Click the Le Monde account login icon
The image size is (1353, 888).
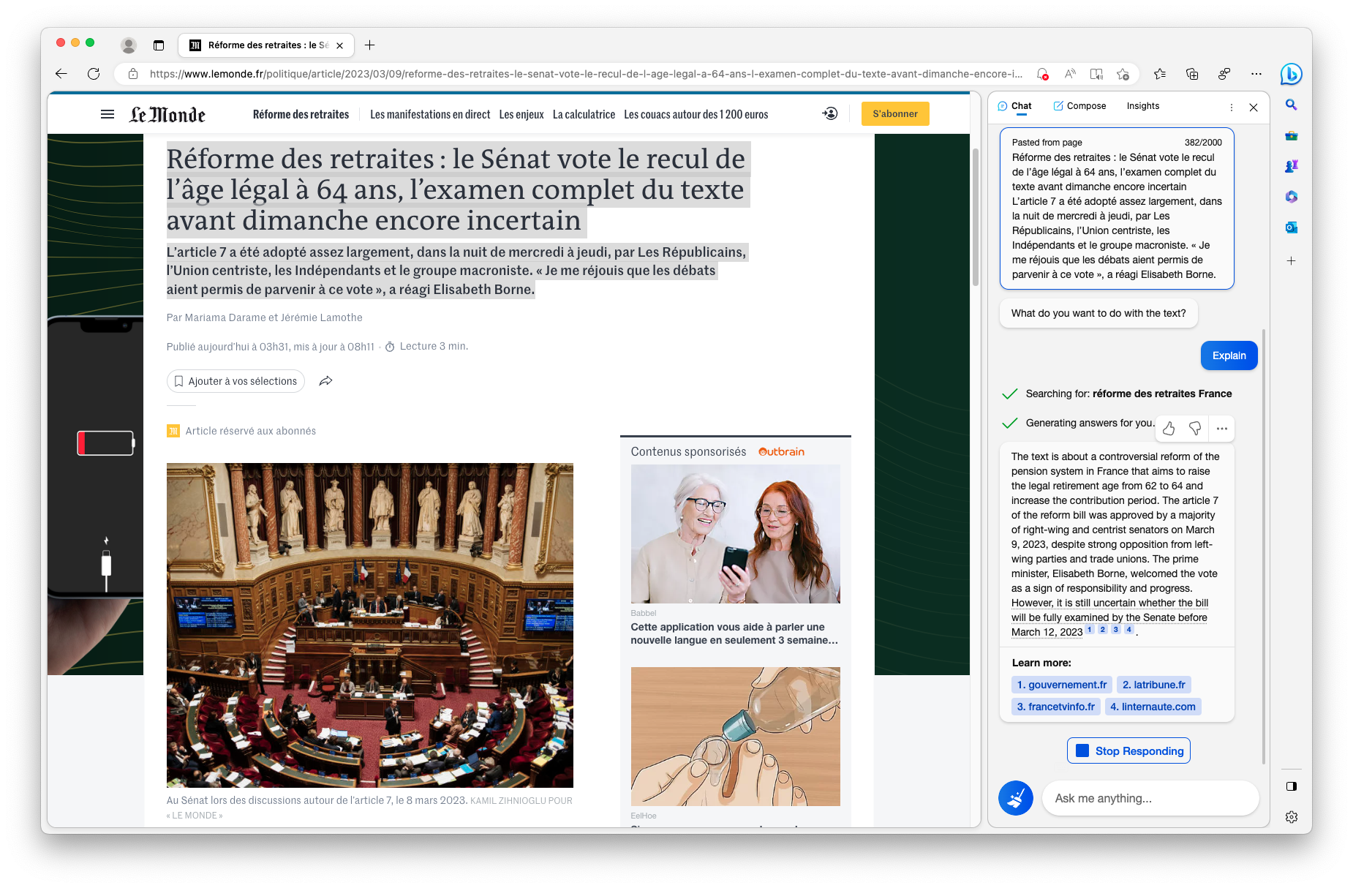coord(830,114)
